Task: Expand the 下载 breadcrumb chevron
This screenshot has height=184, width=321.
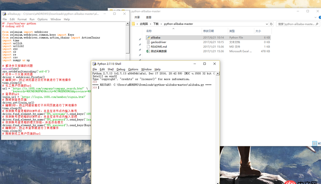Action: [x=161, y=24]
